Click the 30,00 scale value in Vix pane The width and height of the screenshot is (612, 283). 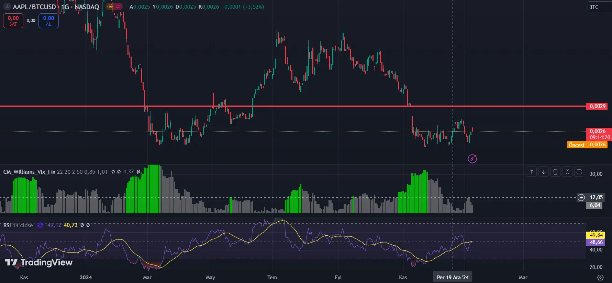[596, 174]
